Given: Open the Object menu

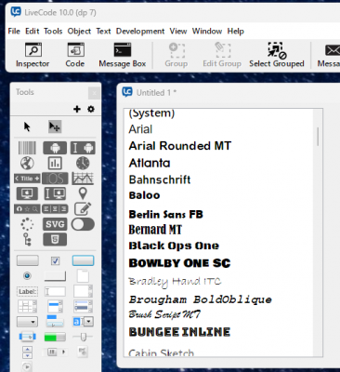Looking at the screenshot, I should point(79,32).
